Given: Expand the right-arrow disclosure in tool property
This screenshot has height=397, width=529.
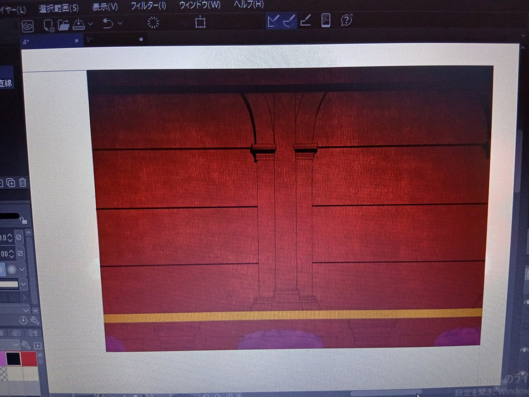Looking at the screenshot, I should (x=23, y=298).
